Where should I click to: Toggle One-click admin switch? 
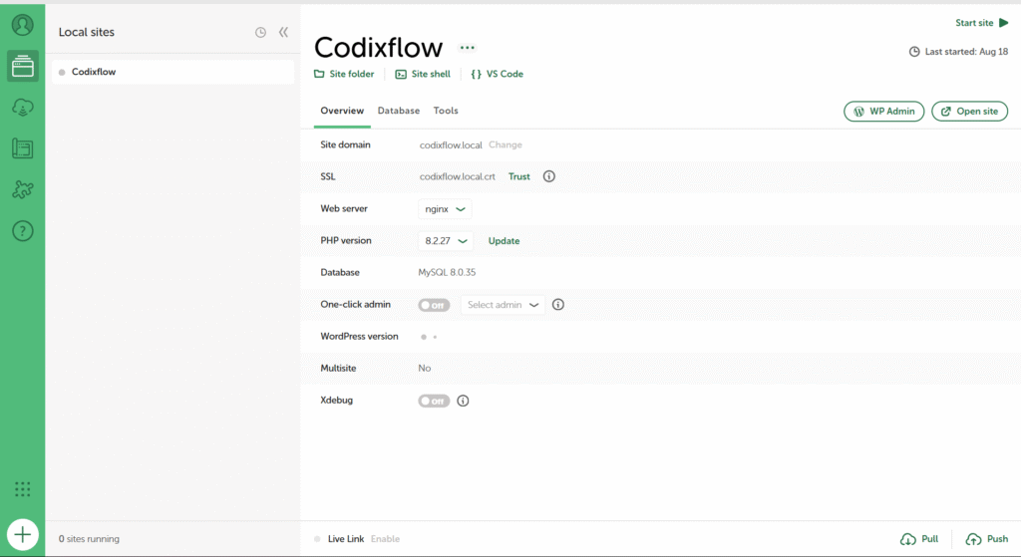point(434,305)
